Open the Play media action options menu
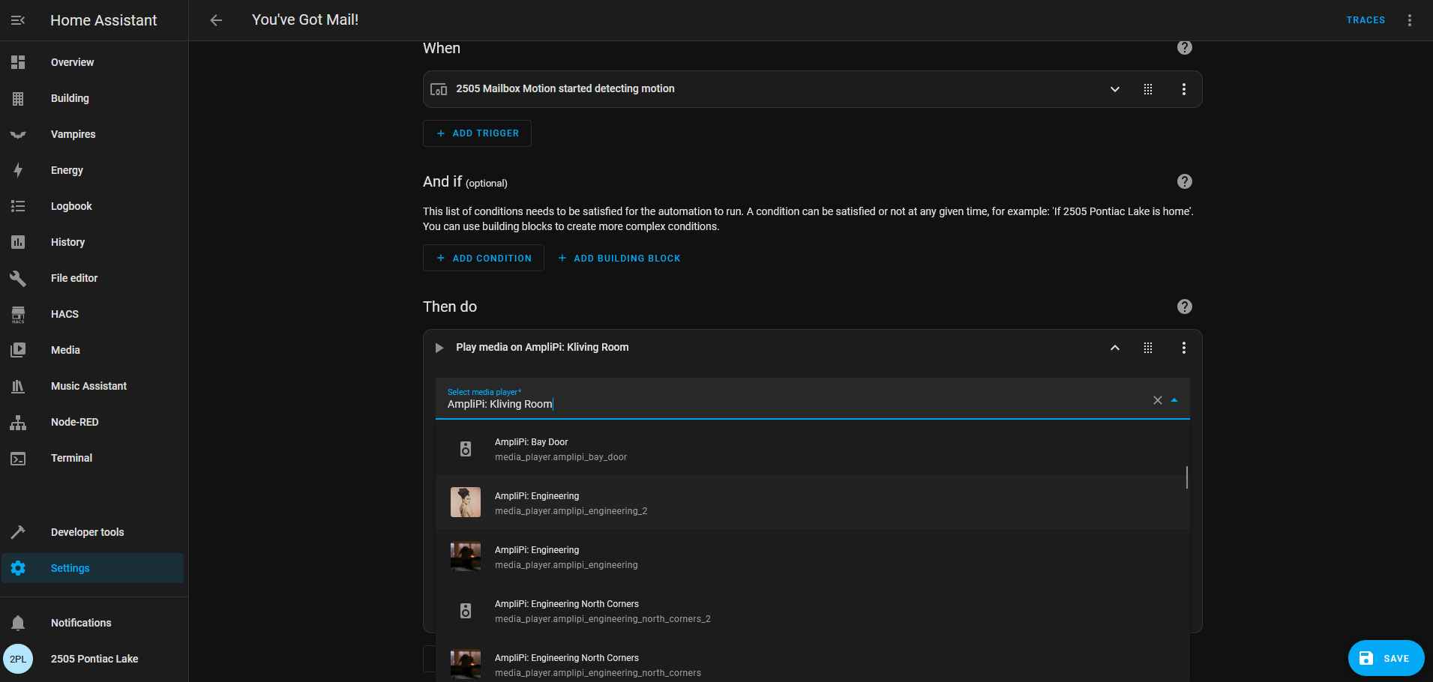Image resolution: width=1433 pixels, height=682 pixels. point(1184,348)
